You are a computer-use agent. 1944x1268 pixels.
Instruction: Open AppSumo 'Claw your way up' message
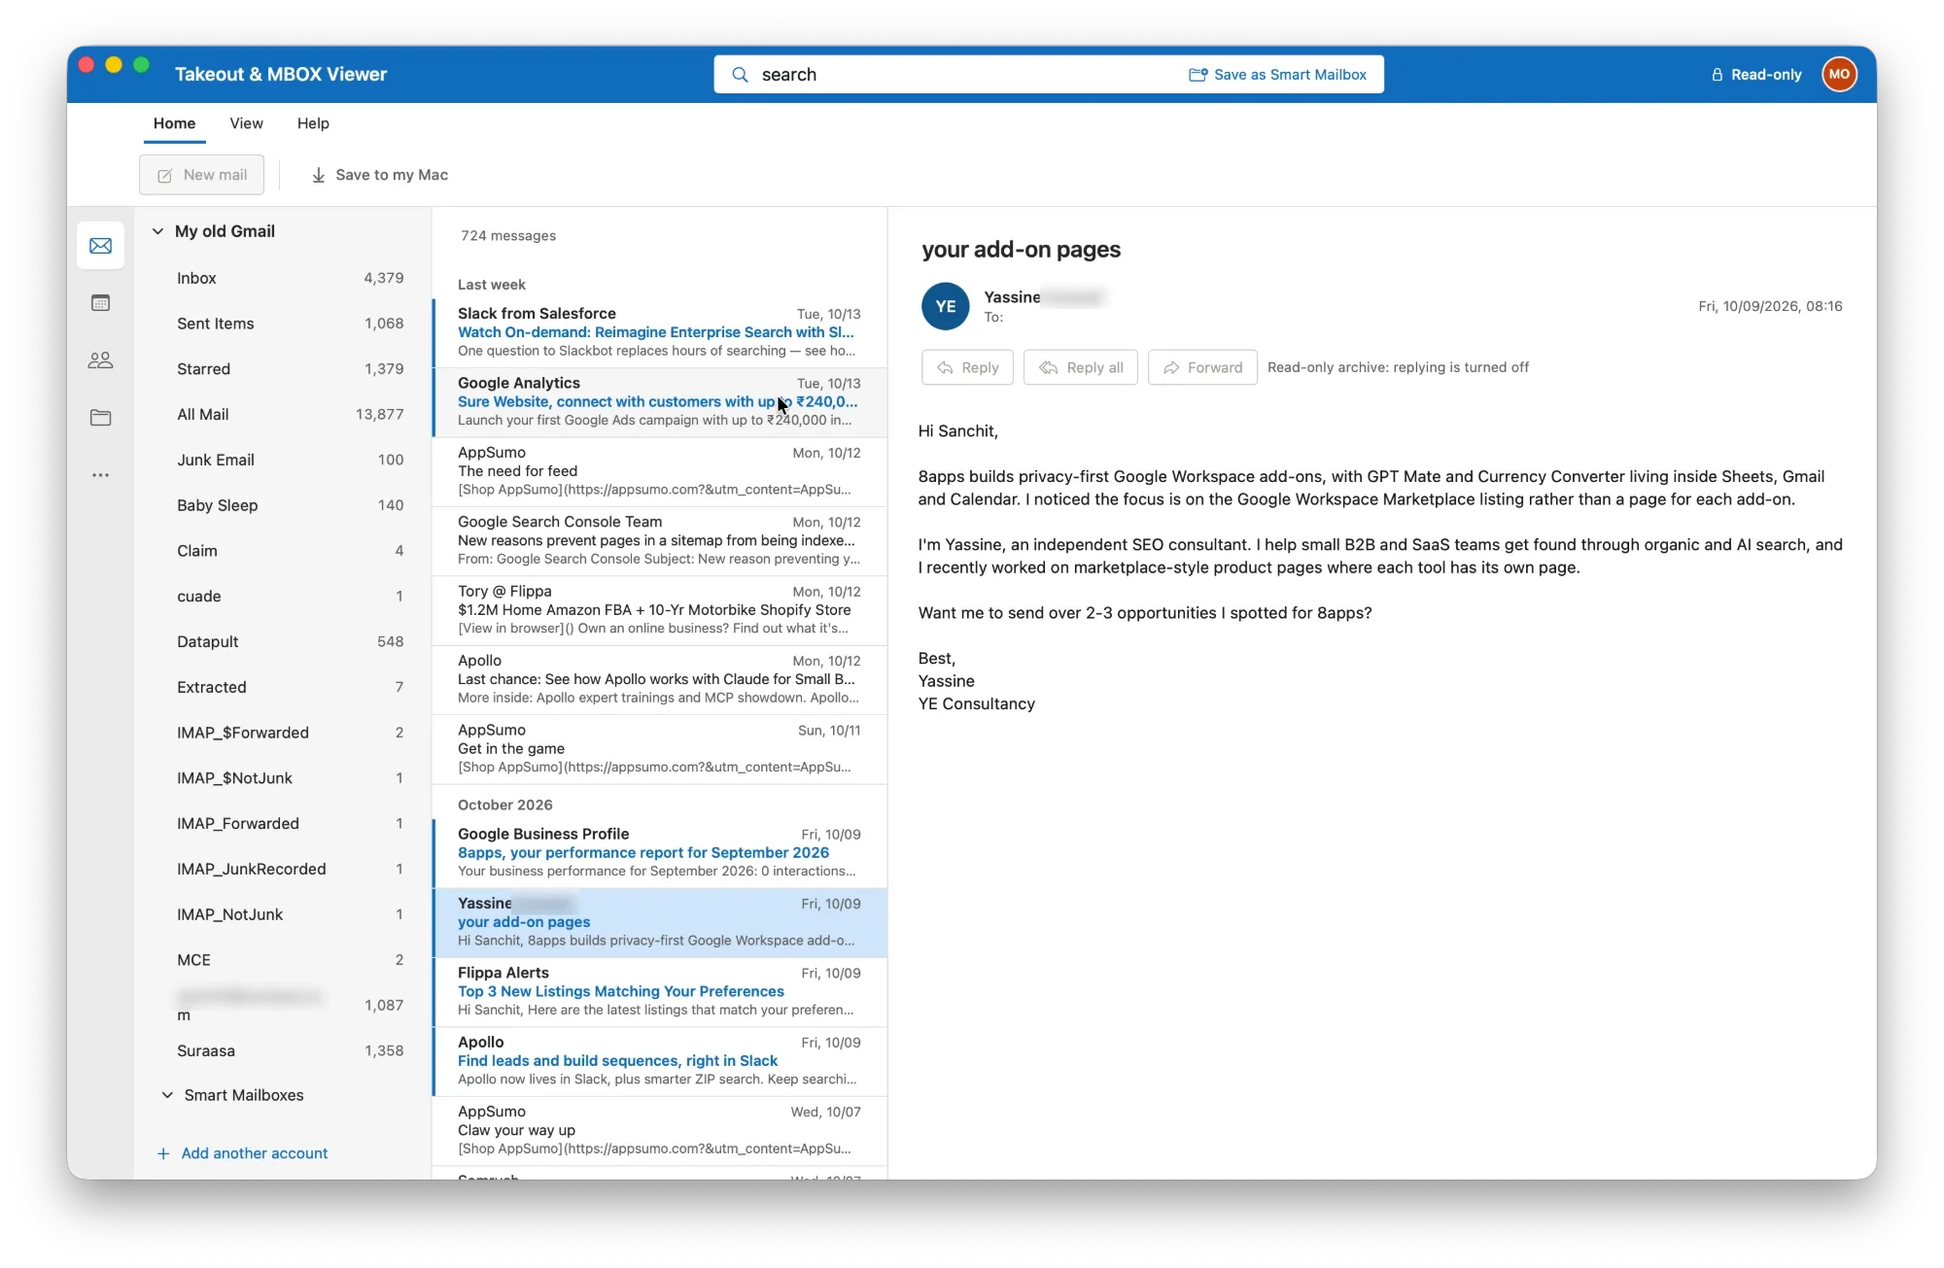[660, 1130]
